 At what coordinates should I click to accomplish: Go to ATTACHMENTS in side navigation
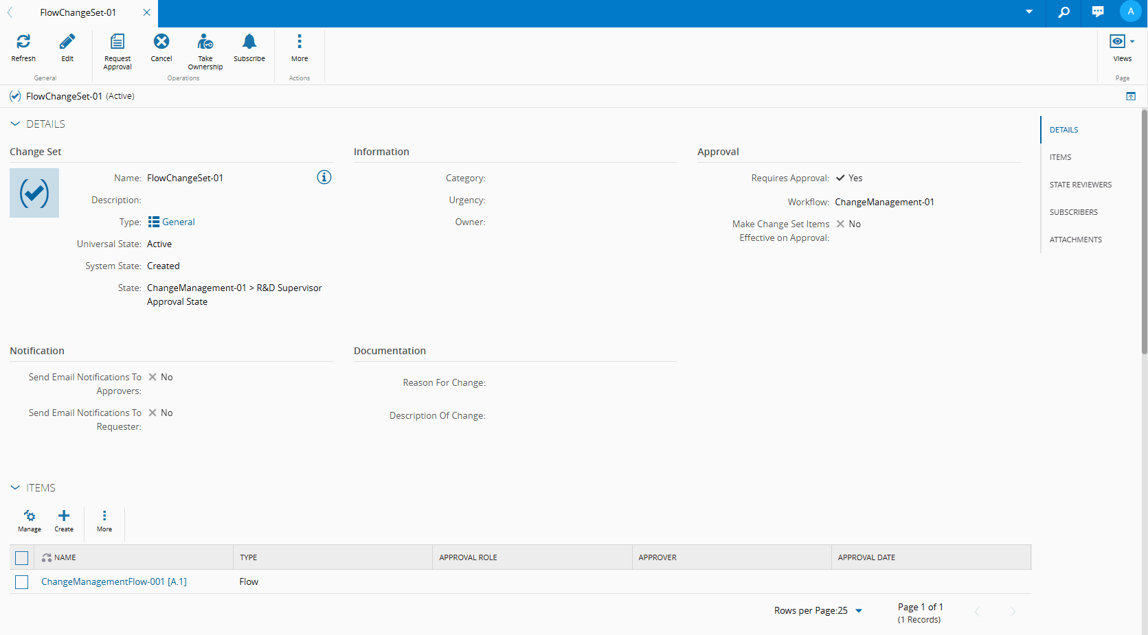(x=1075, y=240)
